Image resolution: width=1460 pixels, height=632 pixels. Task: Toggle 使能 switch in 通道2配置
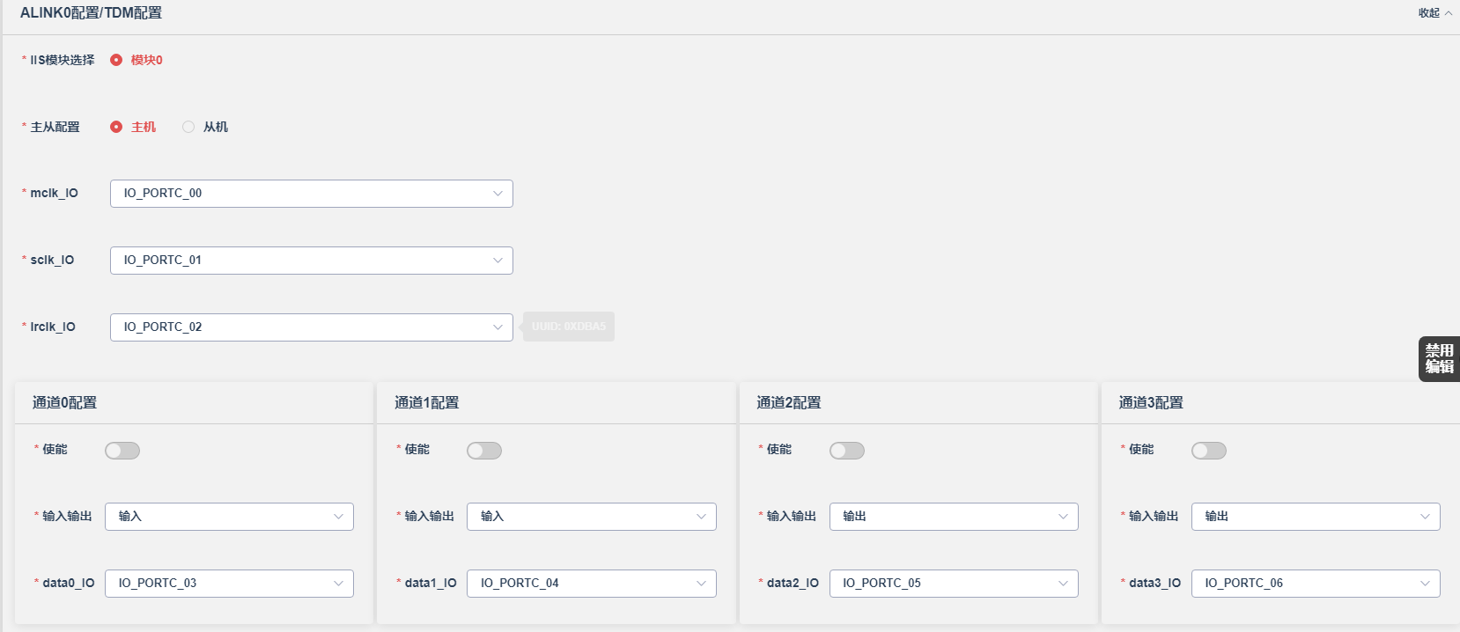(847, 451)
